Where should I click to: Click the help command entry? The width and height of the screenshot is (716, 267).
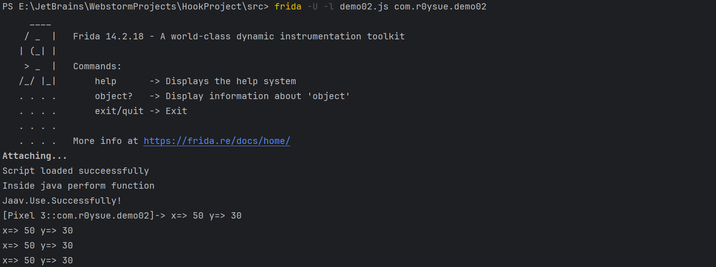[x=106, y=81]
